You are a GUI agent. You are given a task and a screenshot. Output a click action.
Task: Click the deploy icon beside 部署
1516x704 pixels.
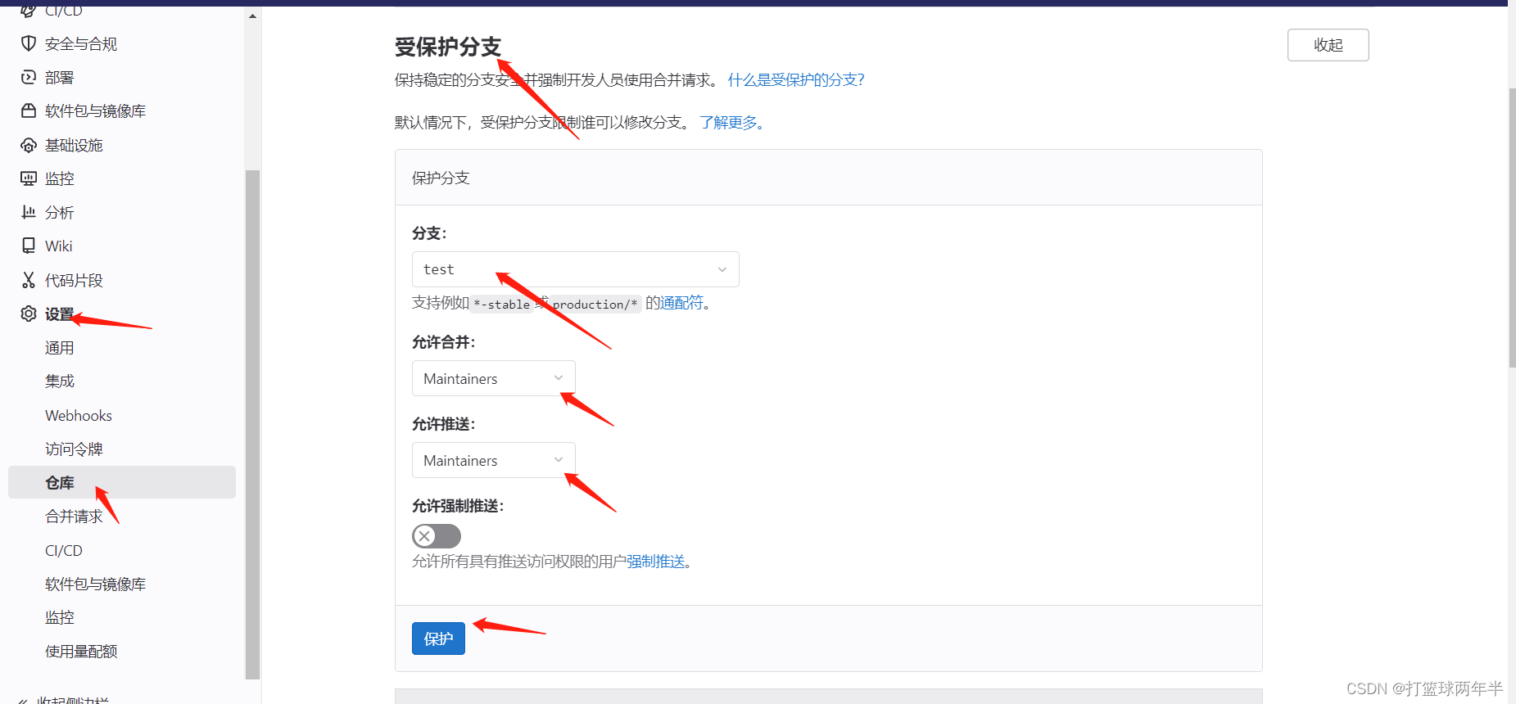click(29, 77)
